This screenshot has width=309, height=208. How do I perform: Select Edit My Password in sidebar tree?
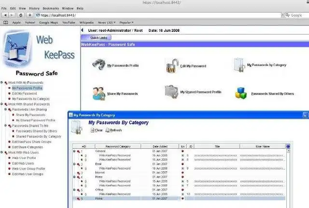[25, 93]
